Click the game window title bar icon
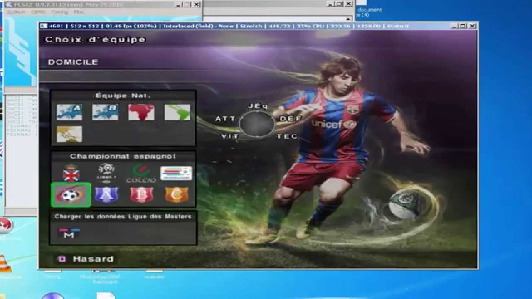532x299 pixels. click(43, 26)
